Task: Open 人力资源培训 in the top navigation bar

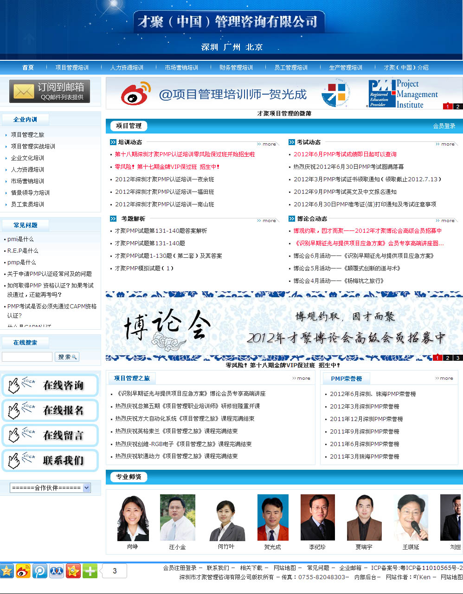Action: click(127, 68)
